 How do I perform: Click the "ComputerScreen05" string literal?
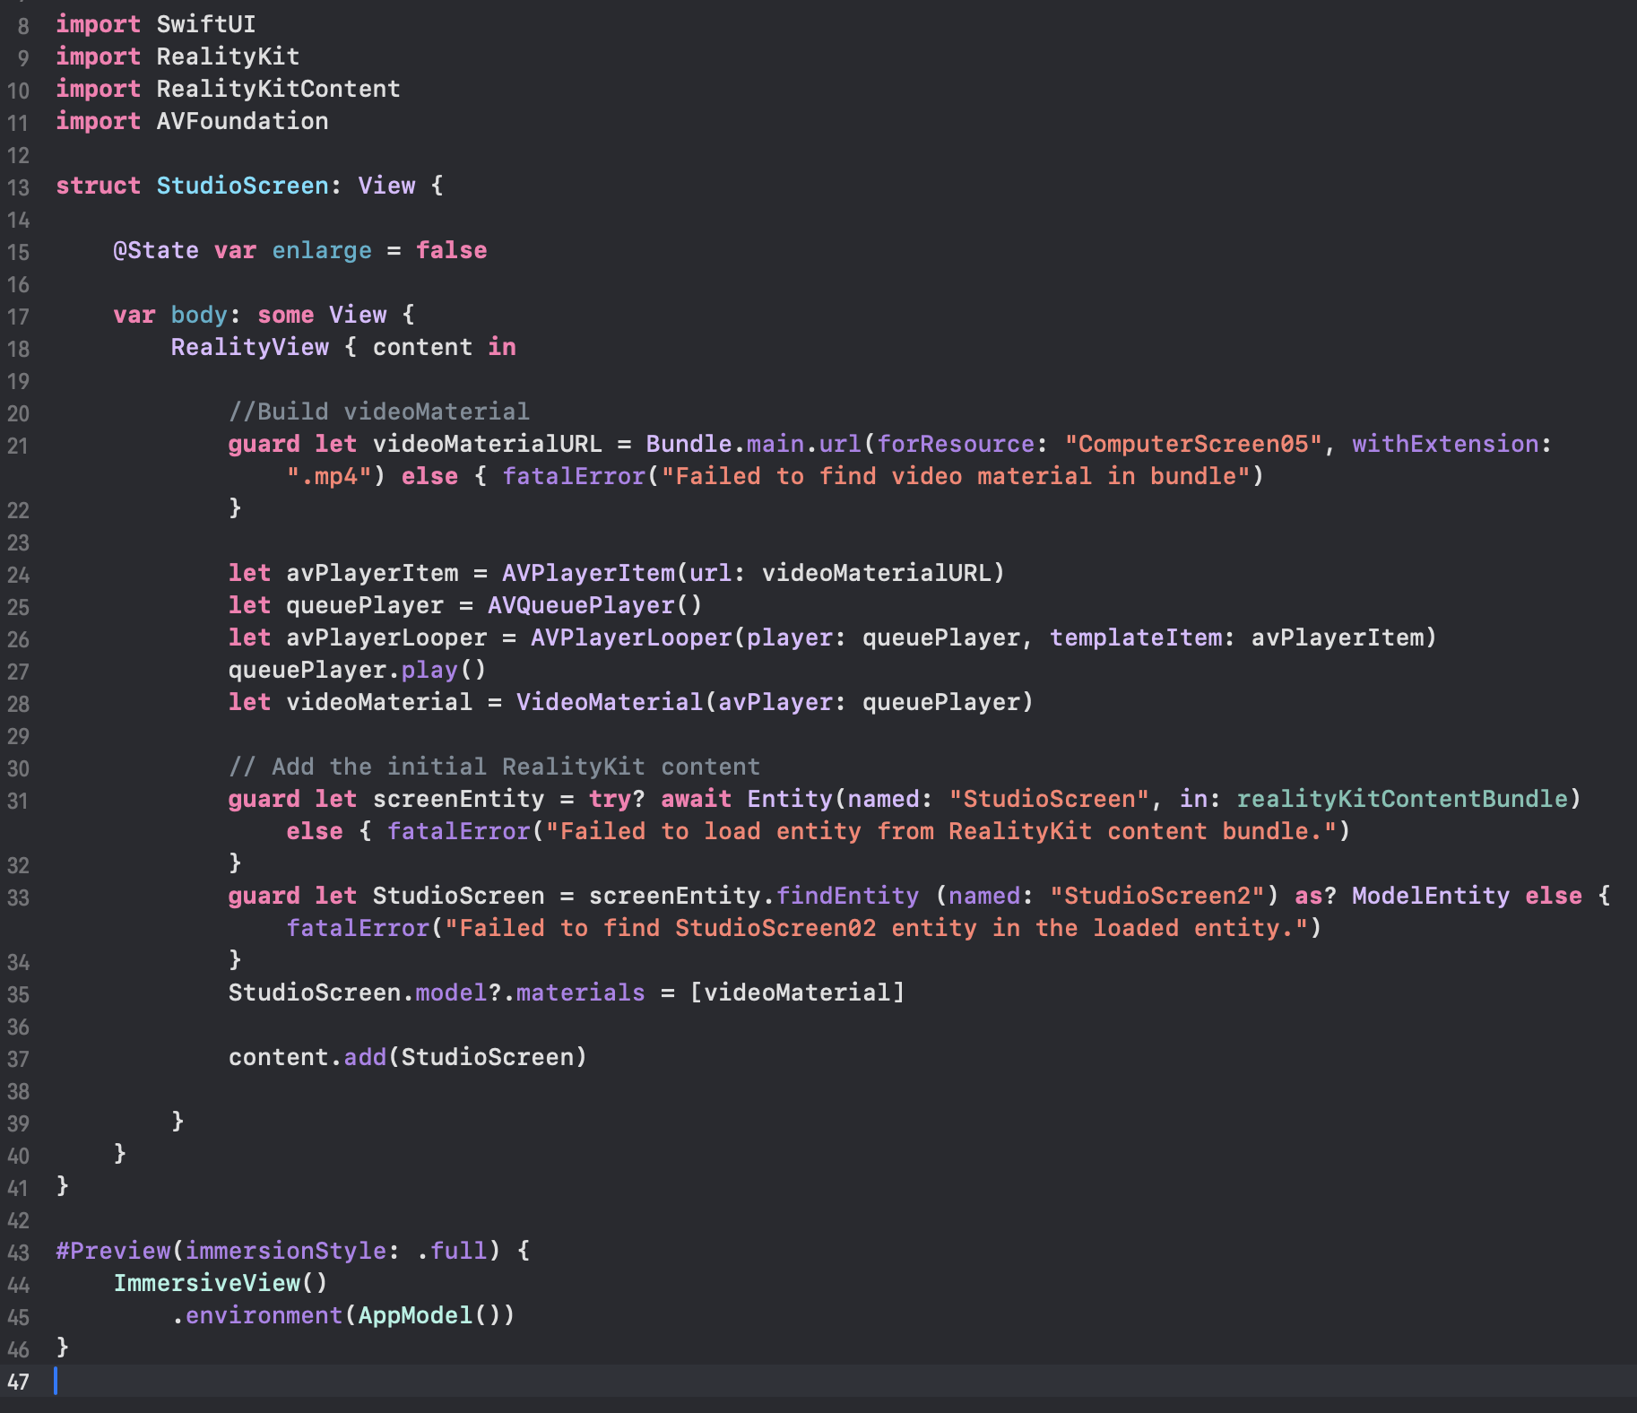1192,444
